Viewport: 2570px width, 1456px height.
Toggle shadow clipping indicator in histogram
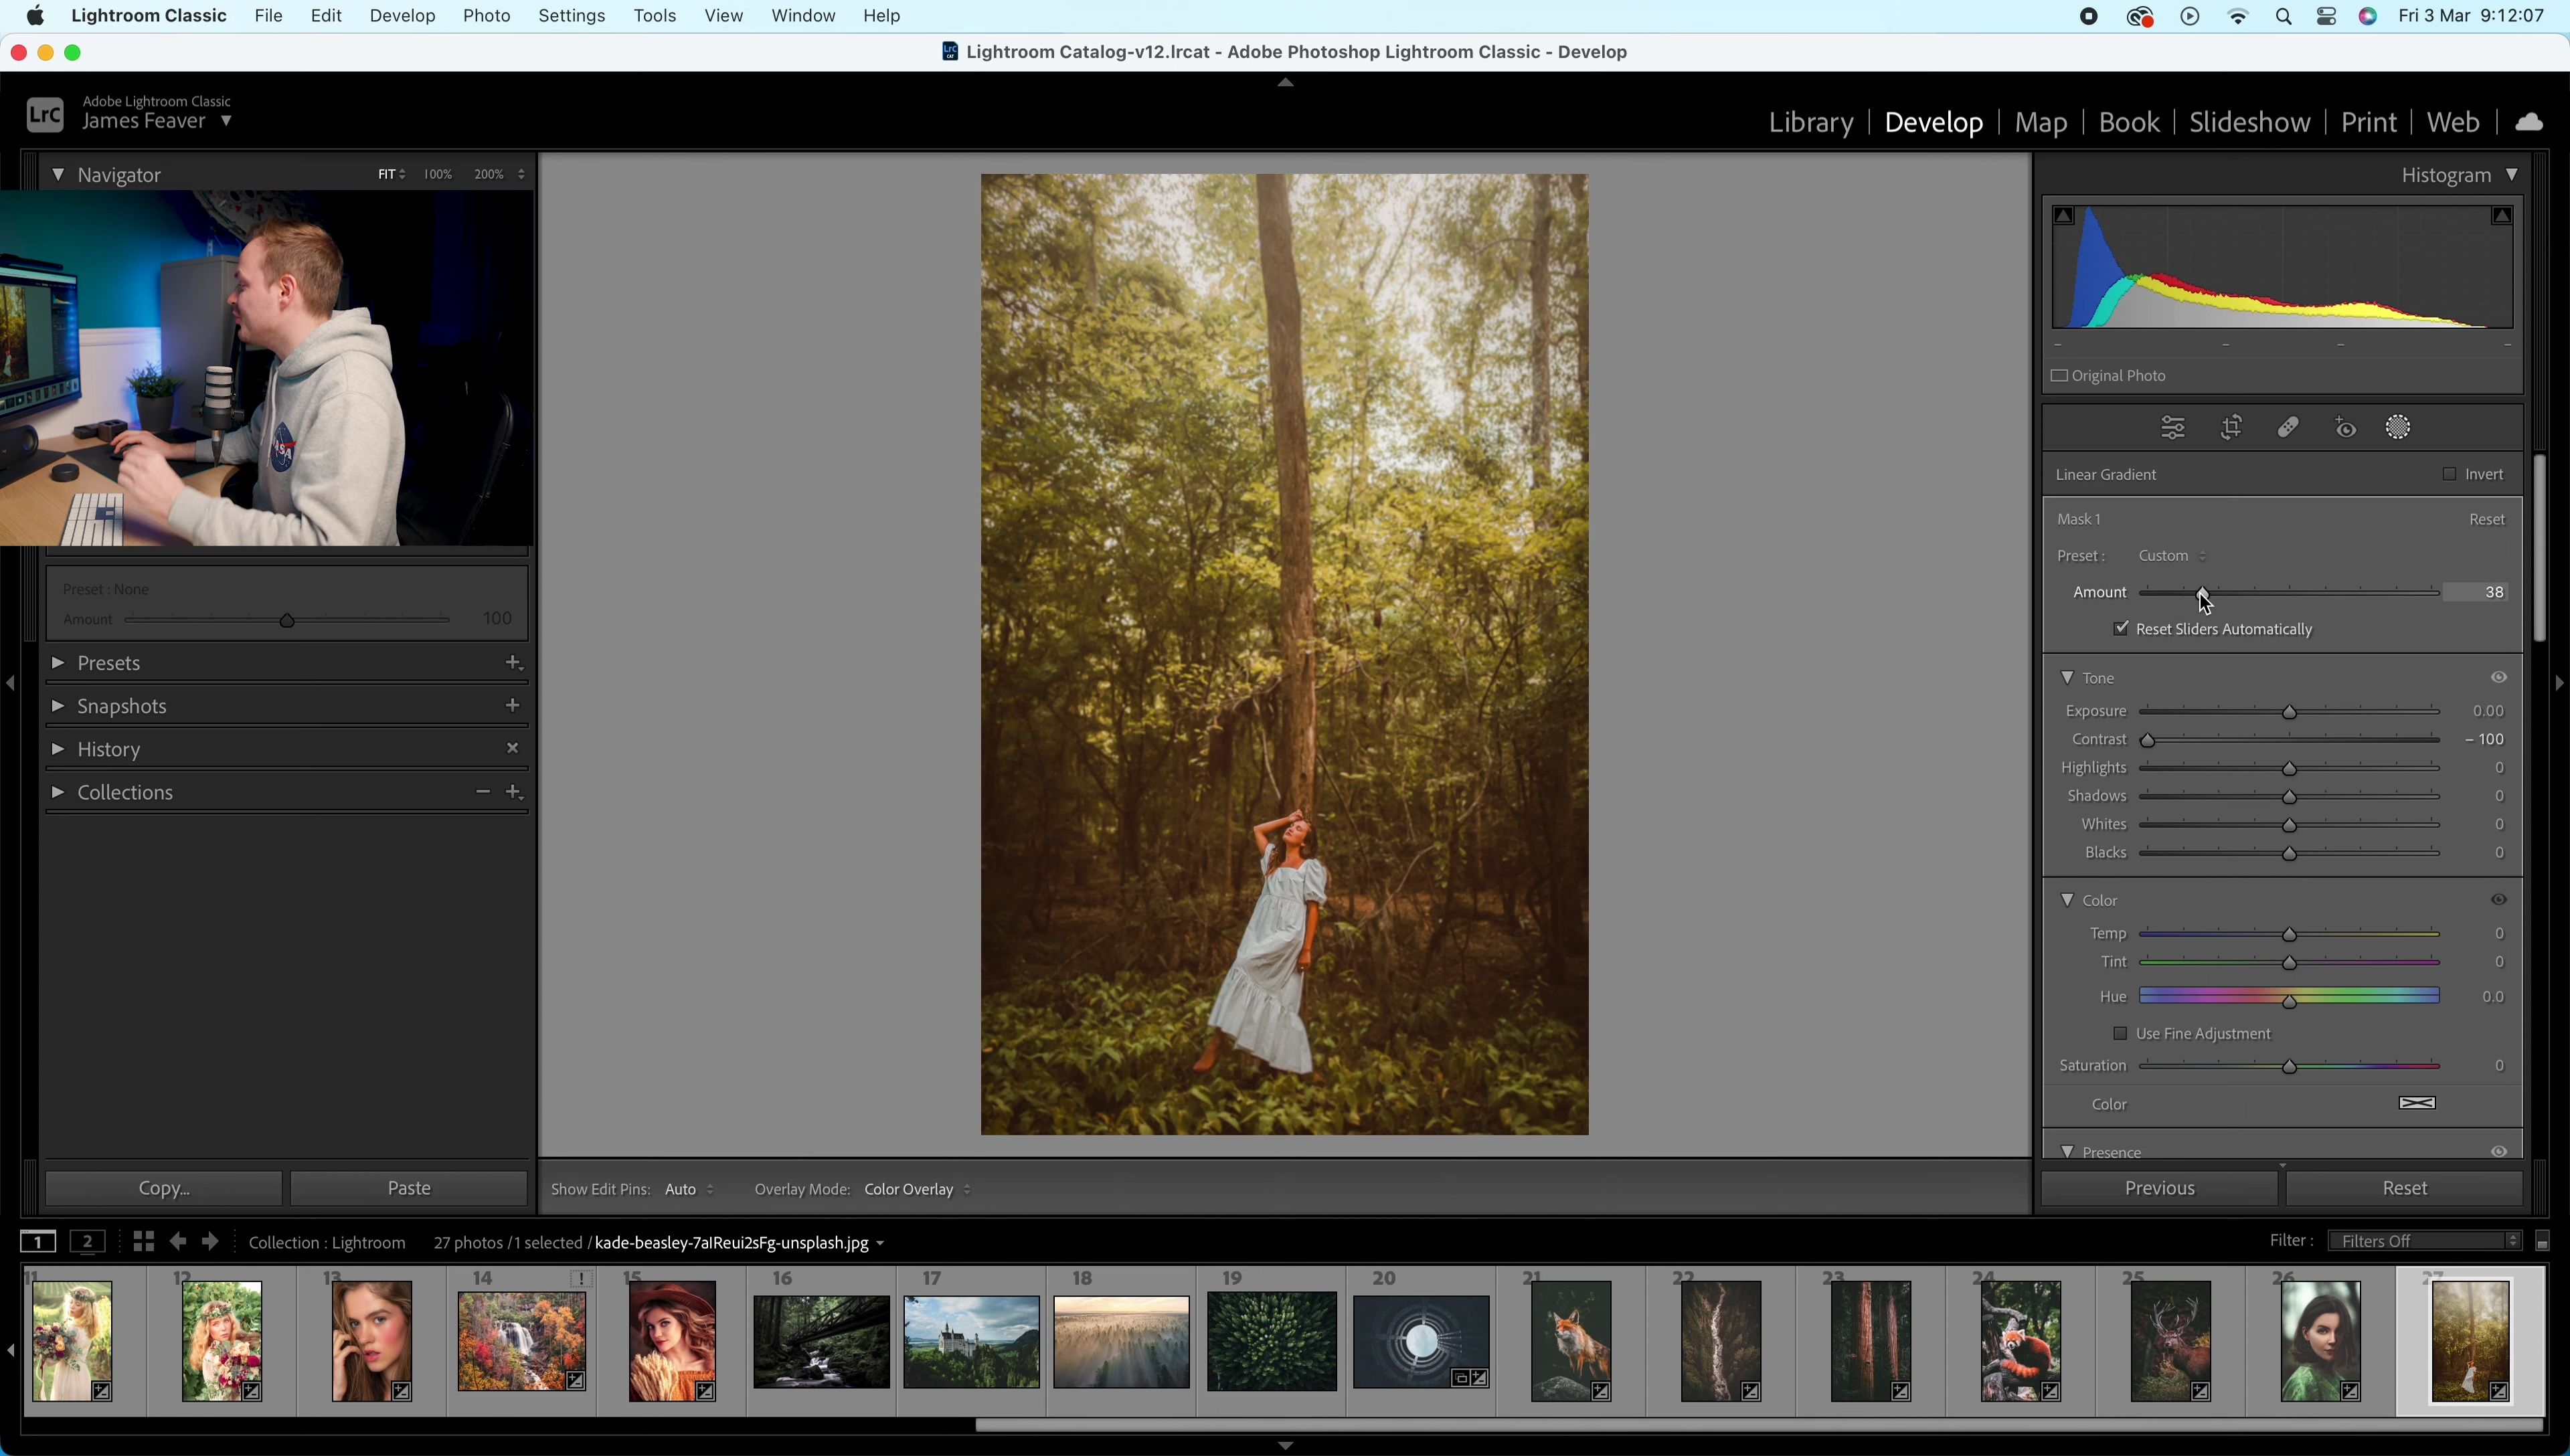pyautogui.click(x=2064, y=216)
